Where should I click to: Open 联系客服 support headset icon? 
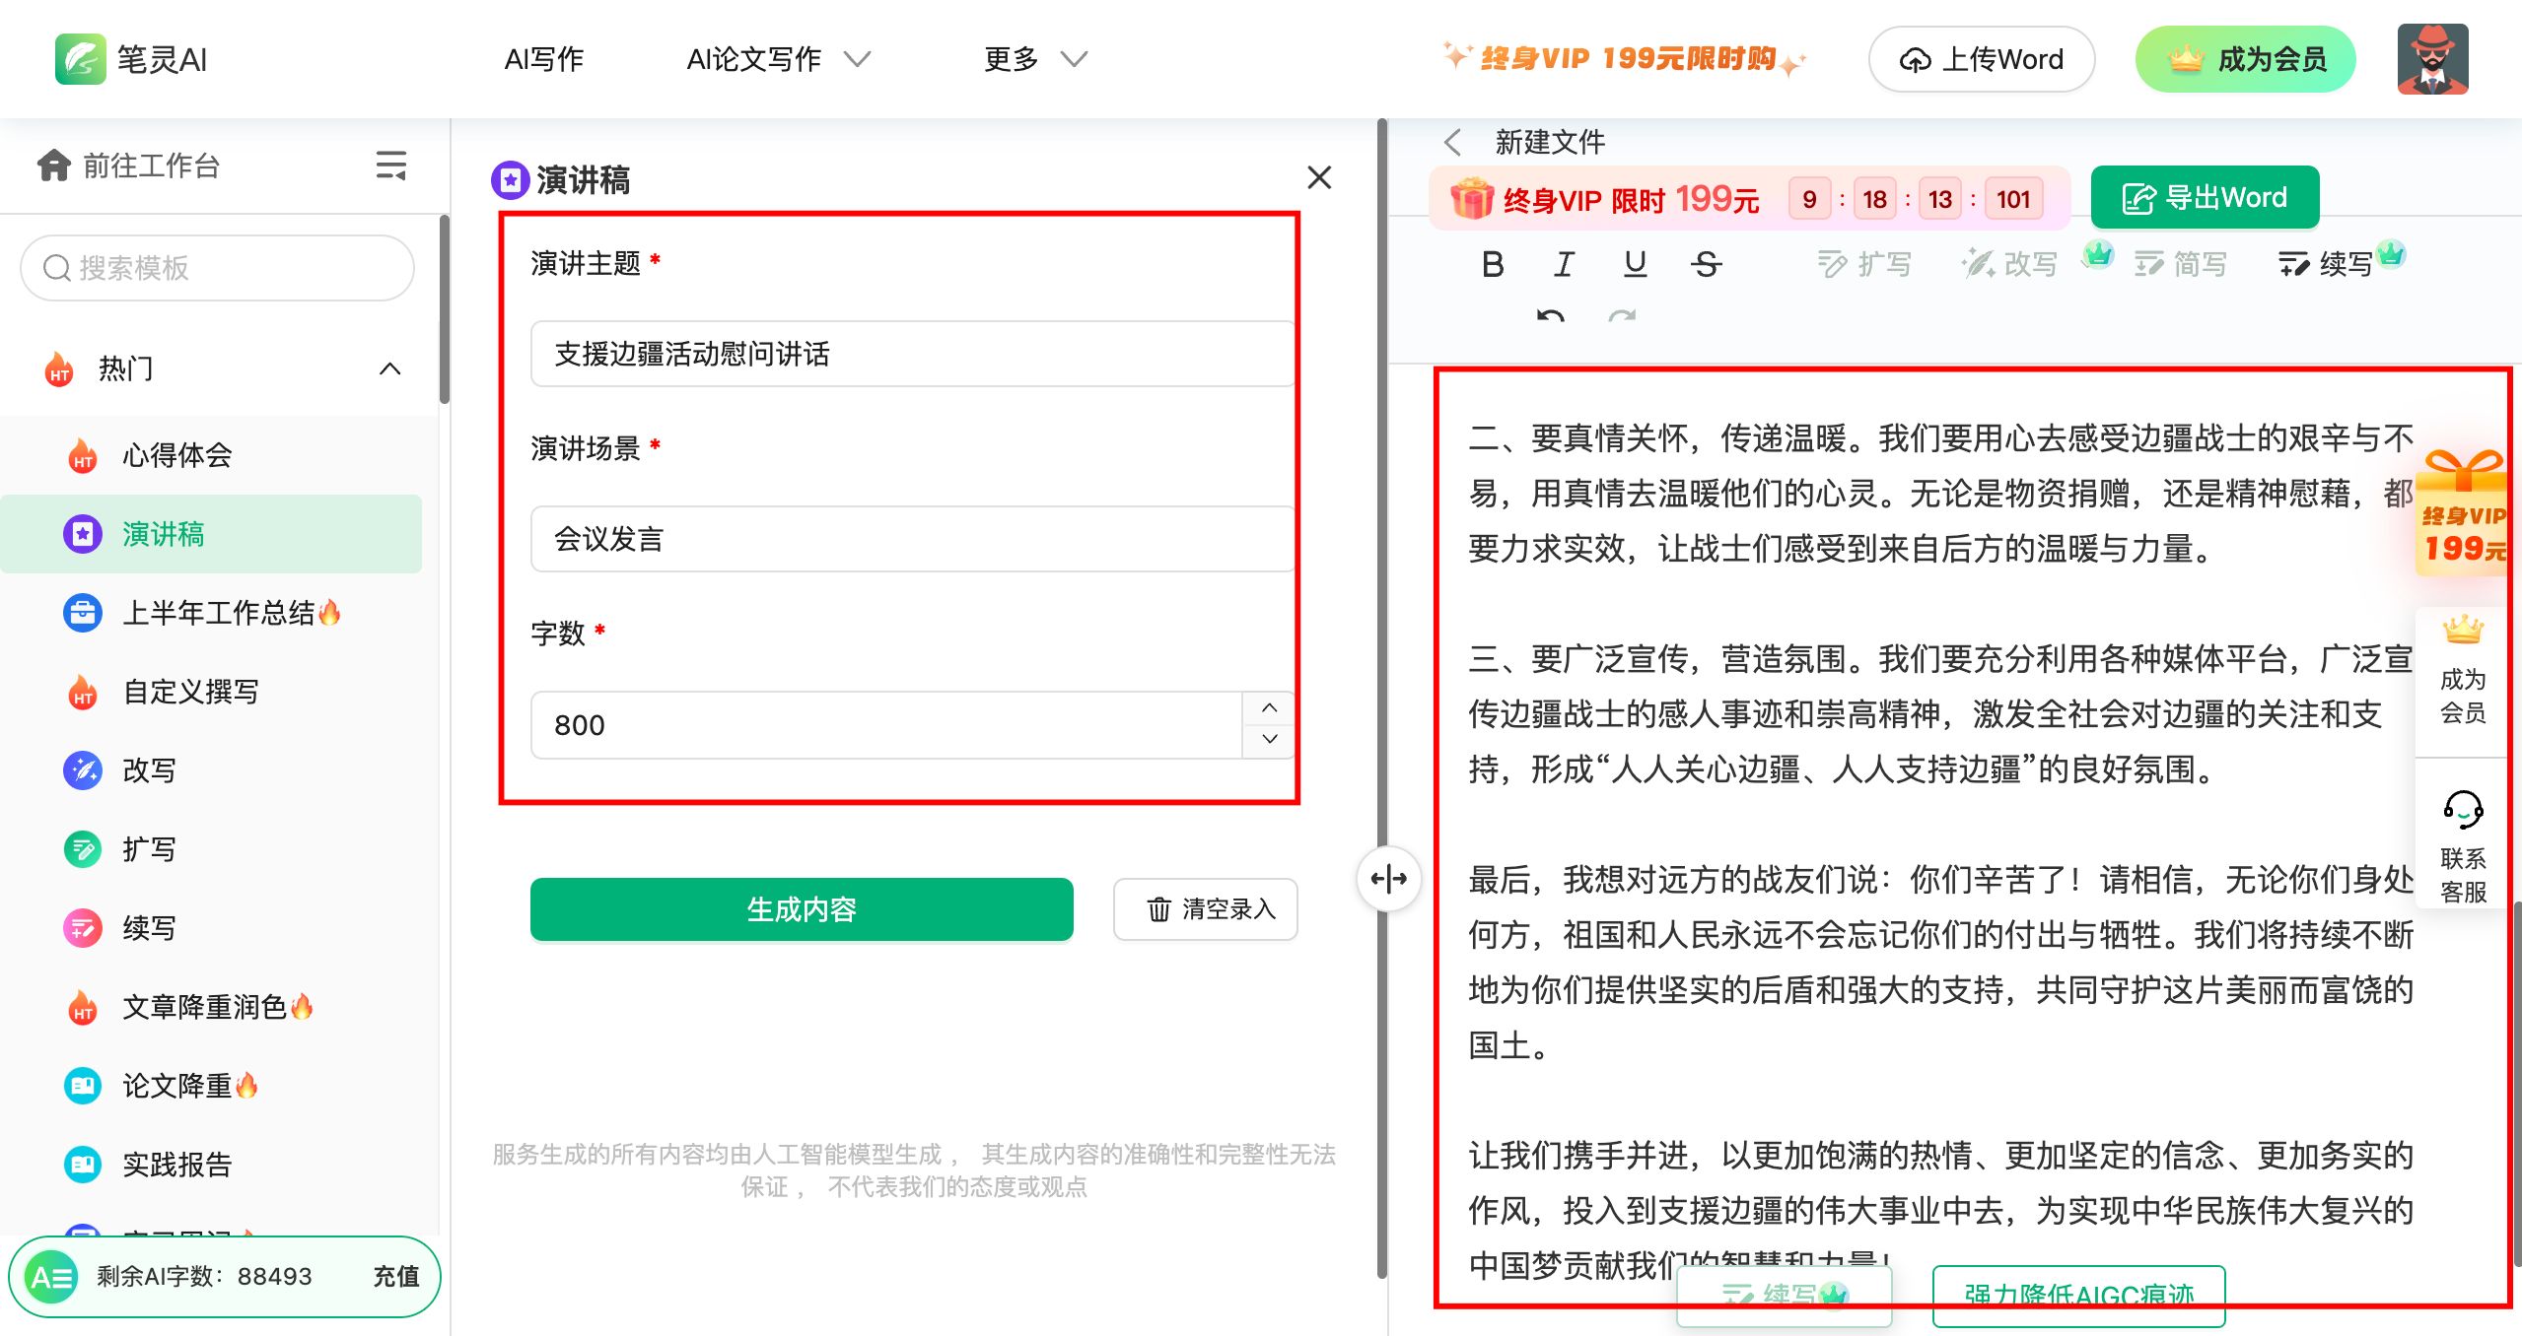pos(2462,811)
